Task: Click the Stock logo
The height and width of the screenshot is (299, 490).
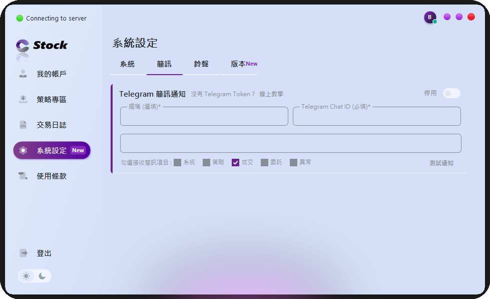Action: coord(42,46)
